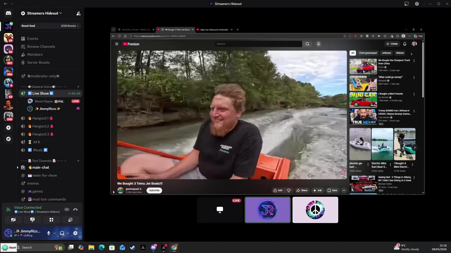Select the LIVE screen share tile
This screenshot has height=253, width=451.
click(220, 210)
